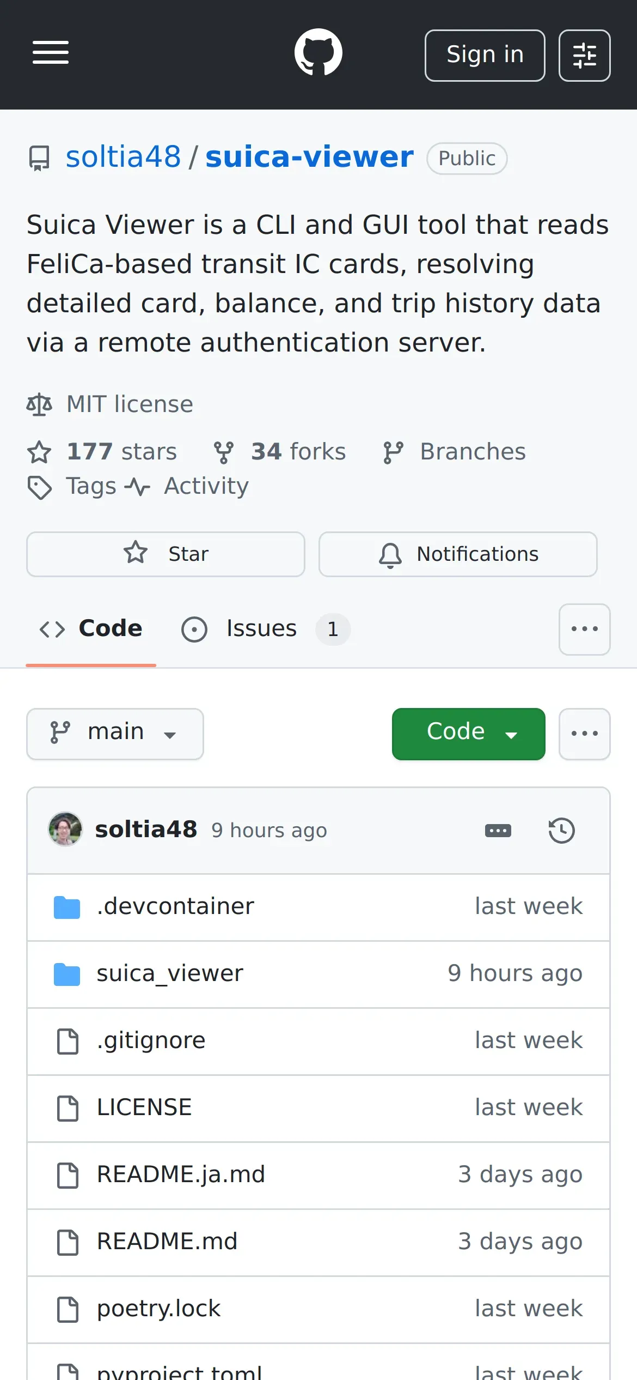Open the Notifications bell button
The height and width of the screenshot is (1380, 637).
click(x=458, y=554)
